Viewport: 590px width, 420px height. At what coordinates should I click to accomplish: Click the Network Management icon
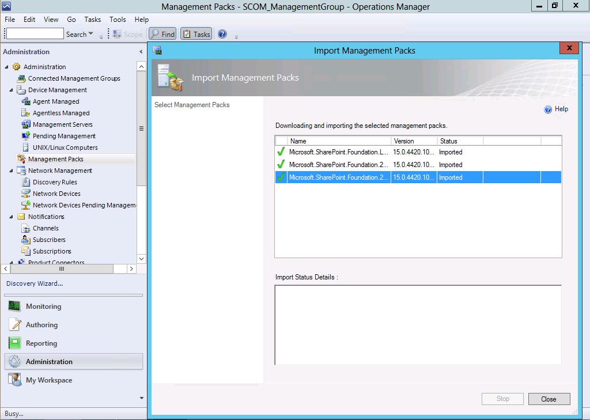point(21,171)
